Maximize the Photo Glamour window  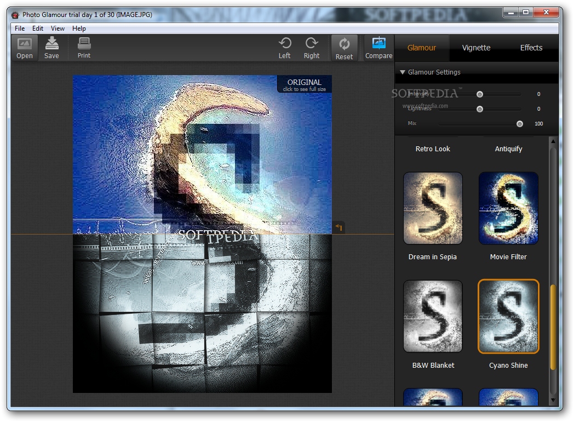pyautogui.click(x=526, y=13)
